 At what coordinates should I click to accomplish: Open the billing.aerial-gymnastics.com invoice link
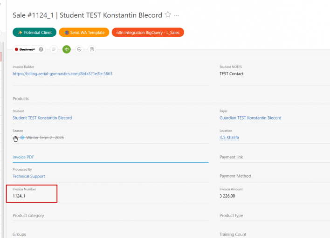coord(62,73)
